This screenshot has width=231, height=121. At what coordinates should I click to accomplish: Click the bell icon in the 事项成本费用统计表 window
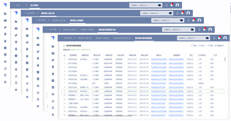click(x=204, y=29)
